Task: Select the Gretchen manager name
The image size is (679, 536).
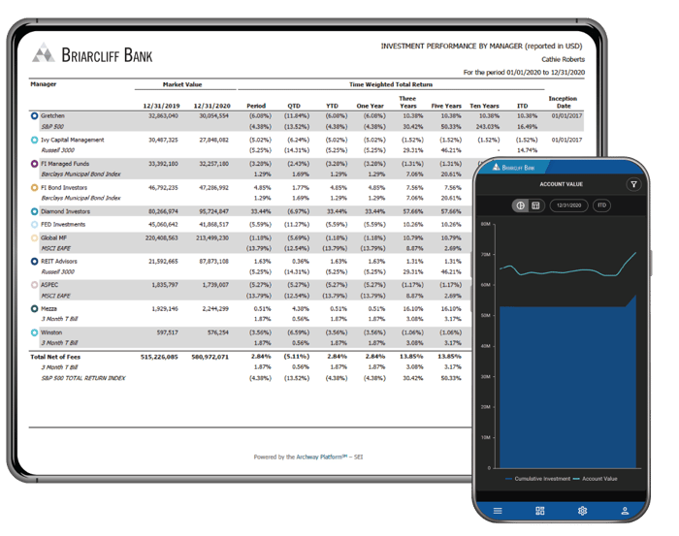Action: coord(52,116)
